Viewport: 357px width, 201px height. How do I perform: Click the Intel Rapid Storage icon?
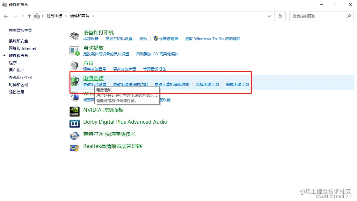click(x=75, y=136)
